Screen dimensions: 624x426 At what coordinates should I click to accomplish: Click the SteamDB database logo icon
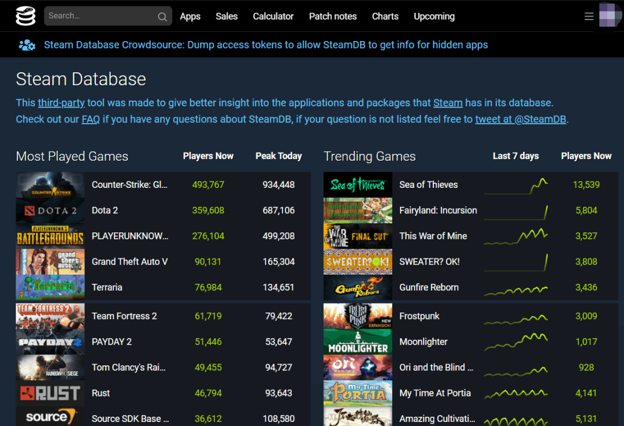25,16
